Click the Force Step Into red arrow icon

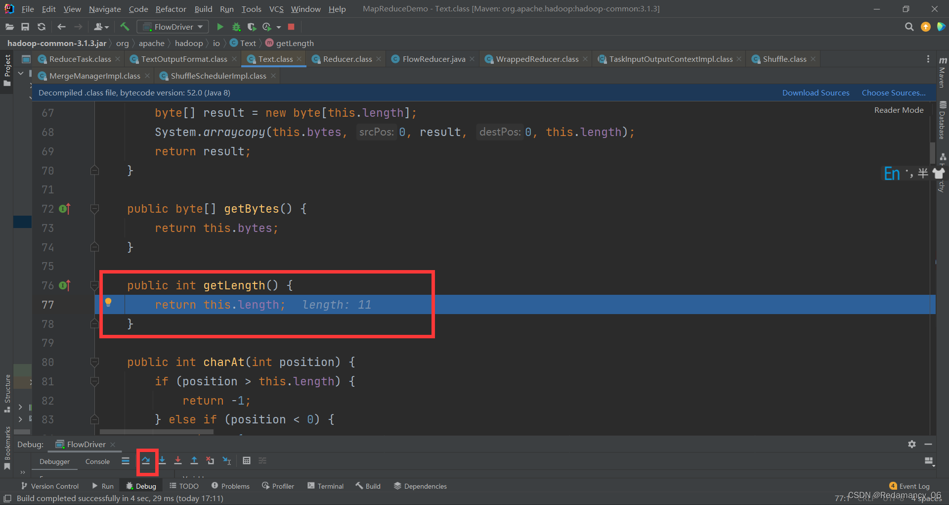178,461
